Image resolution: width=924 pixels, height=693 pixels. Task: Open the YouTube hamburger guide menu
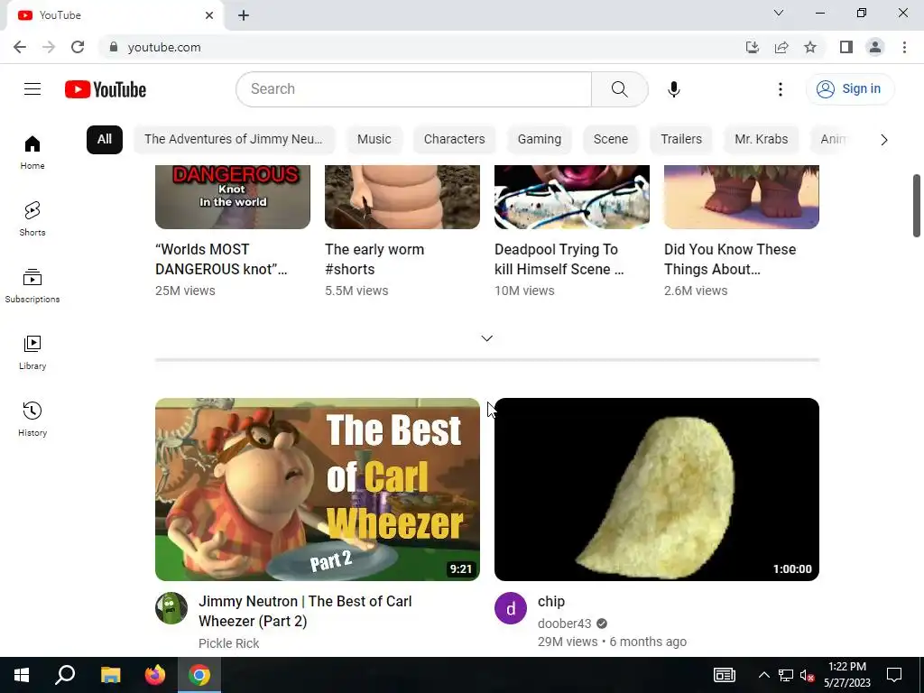(x=32, y=89)
